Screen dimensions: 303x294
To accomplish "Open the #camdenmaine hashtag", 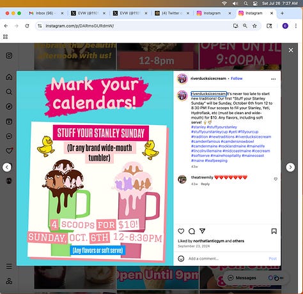I will (205, 146).
